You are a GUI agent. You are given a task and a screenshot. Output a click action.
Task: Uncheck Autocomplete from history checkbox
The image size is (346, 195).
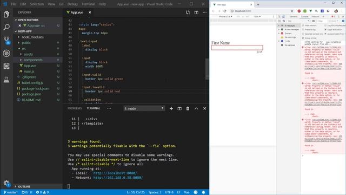tap(325, 34)
